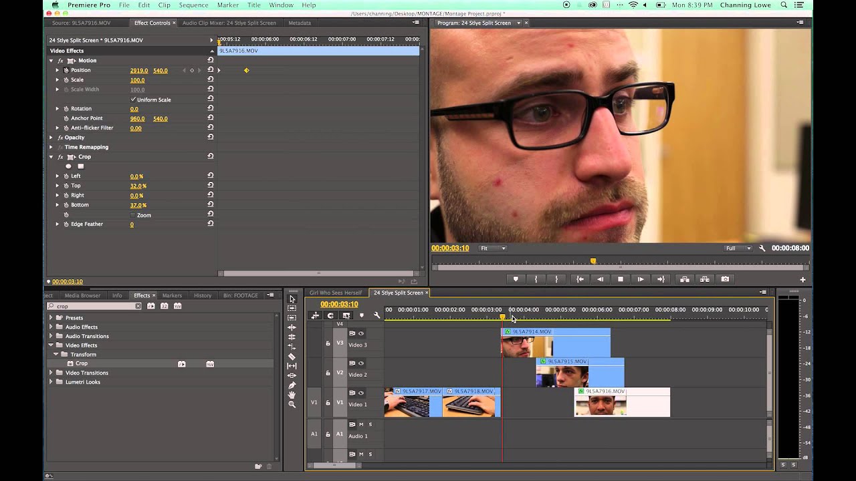Reset the Position parameter

click(x=210, y=70)
